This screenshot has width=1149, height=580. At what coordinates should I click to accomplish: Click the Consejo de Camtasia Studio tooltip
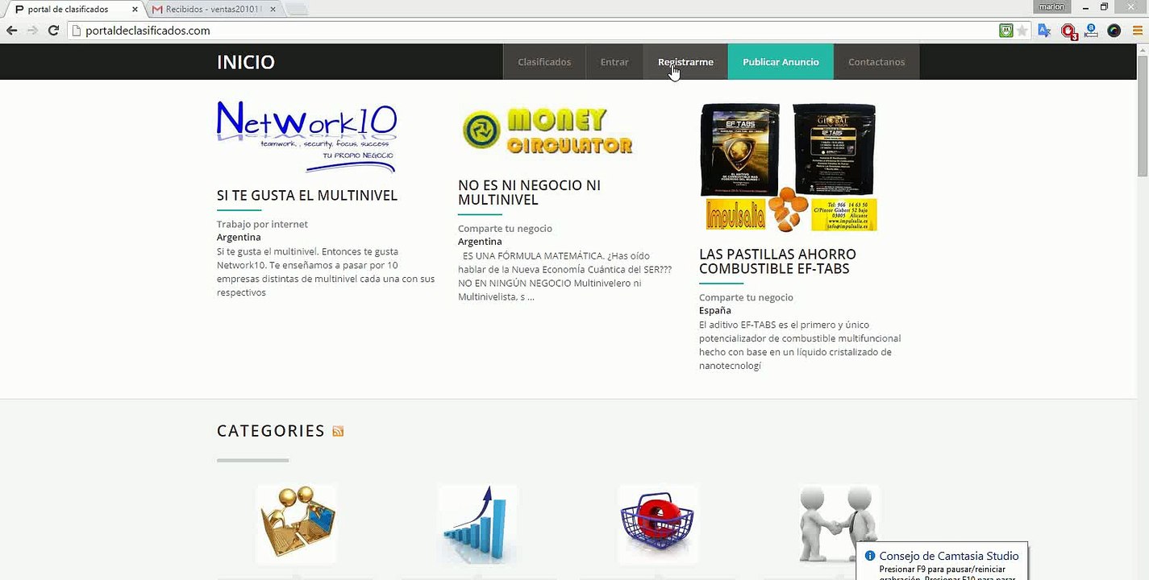(x=942, y=561)
